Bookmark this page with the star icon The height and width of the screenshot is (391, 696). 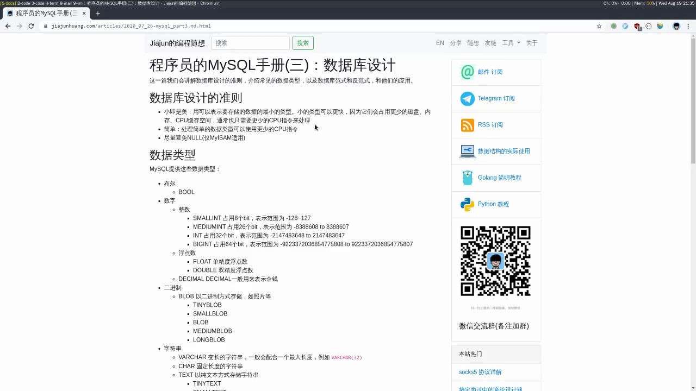click(599, 26)
